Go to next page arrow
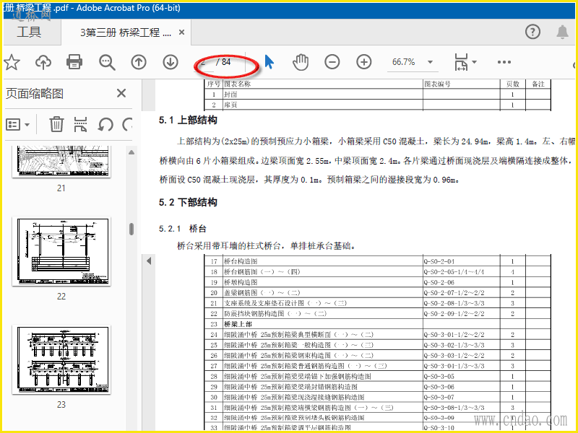Viewport: 578px width, 433px height. click(171, 62)
